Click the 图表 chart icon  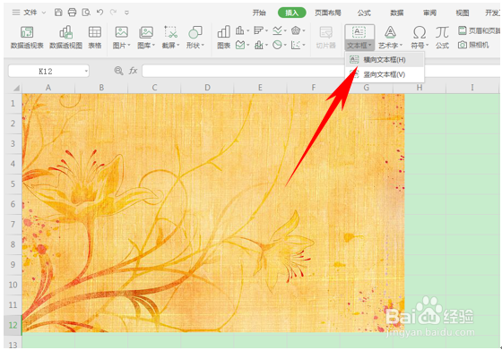click(x=223, y=38)
